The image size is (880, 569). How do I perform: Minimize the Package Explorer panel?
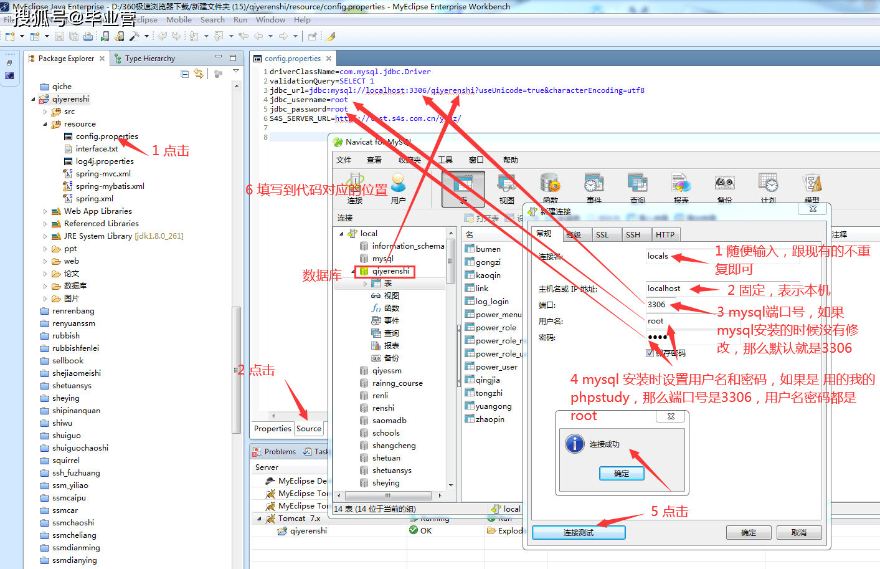pyautogui.click(x=219, y=57)
